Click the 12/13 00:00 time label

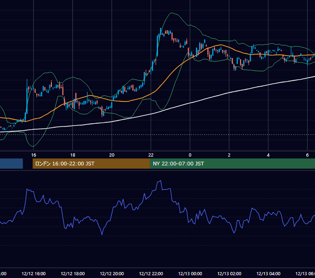click(190, 273)
